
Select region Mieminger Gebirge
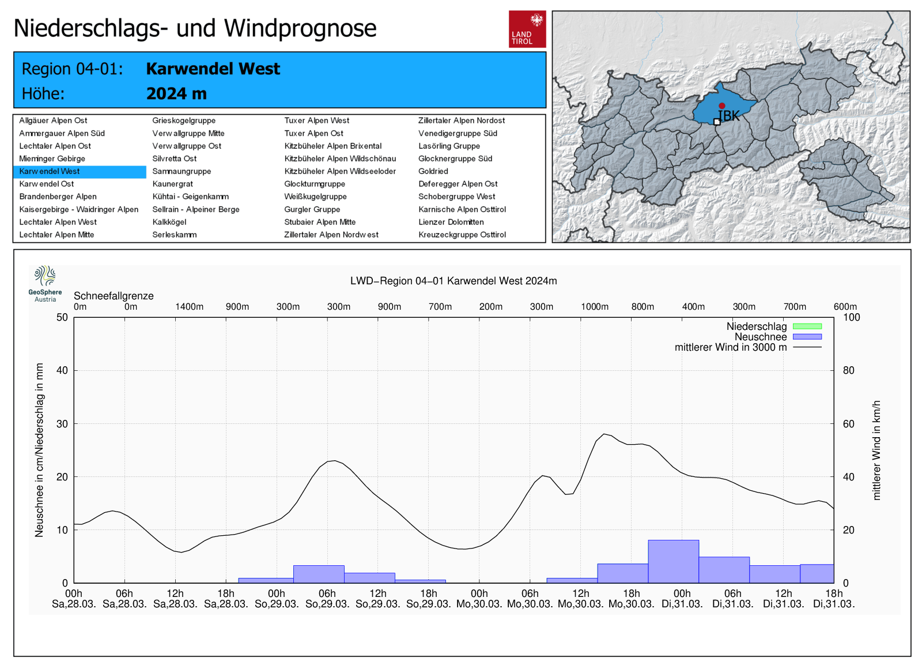tap(52, 159)
